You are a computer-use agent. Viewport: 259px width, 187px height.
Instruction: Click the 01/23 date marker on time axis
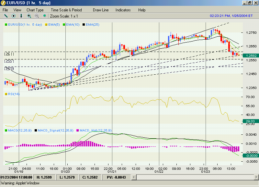click(x=206, y=172)
